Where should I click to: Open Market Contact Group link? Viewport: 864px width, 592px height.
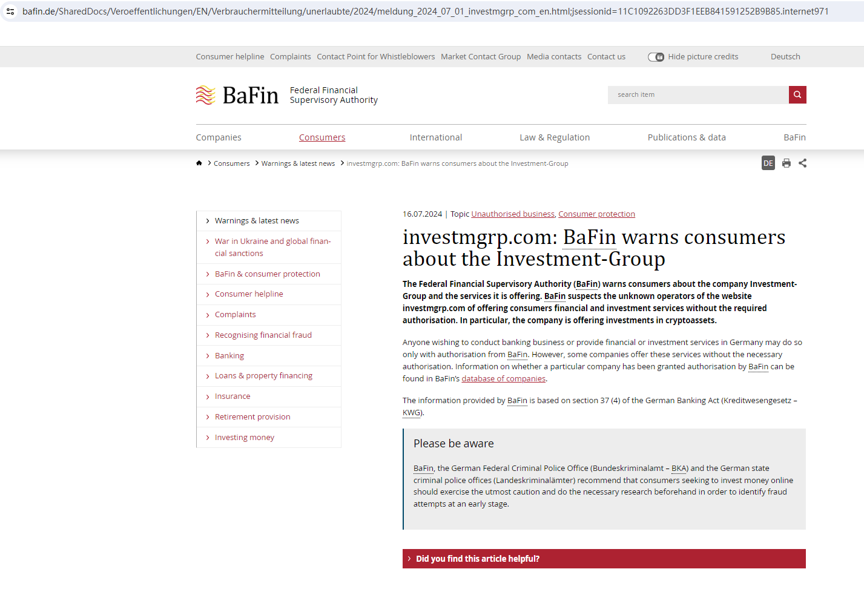(x=481, y=57)
